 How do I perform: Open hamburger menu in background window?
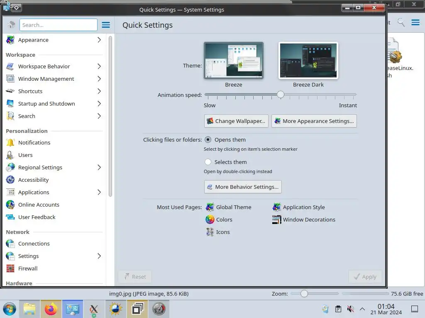415,22
